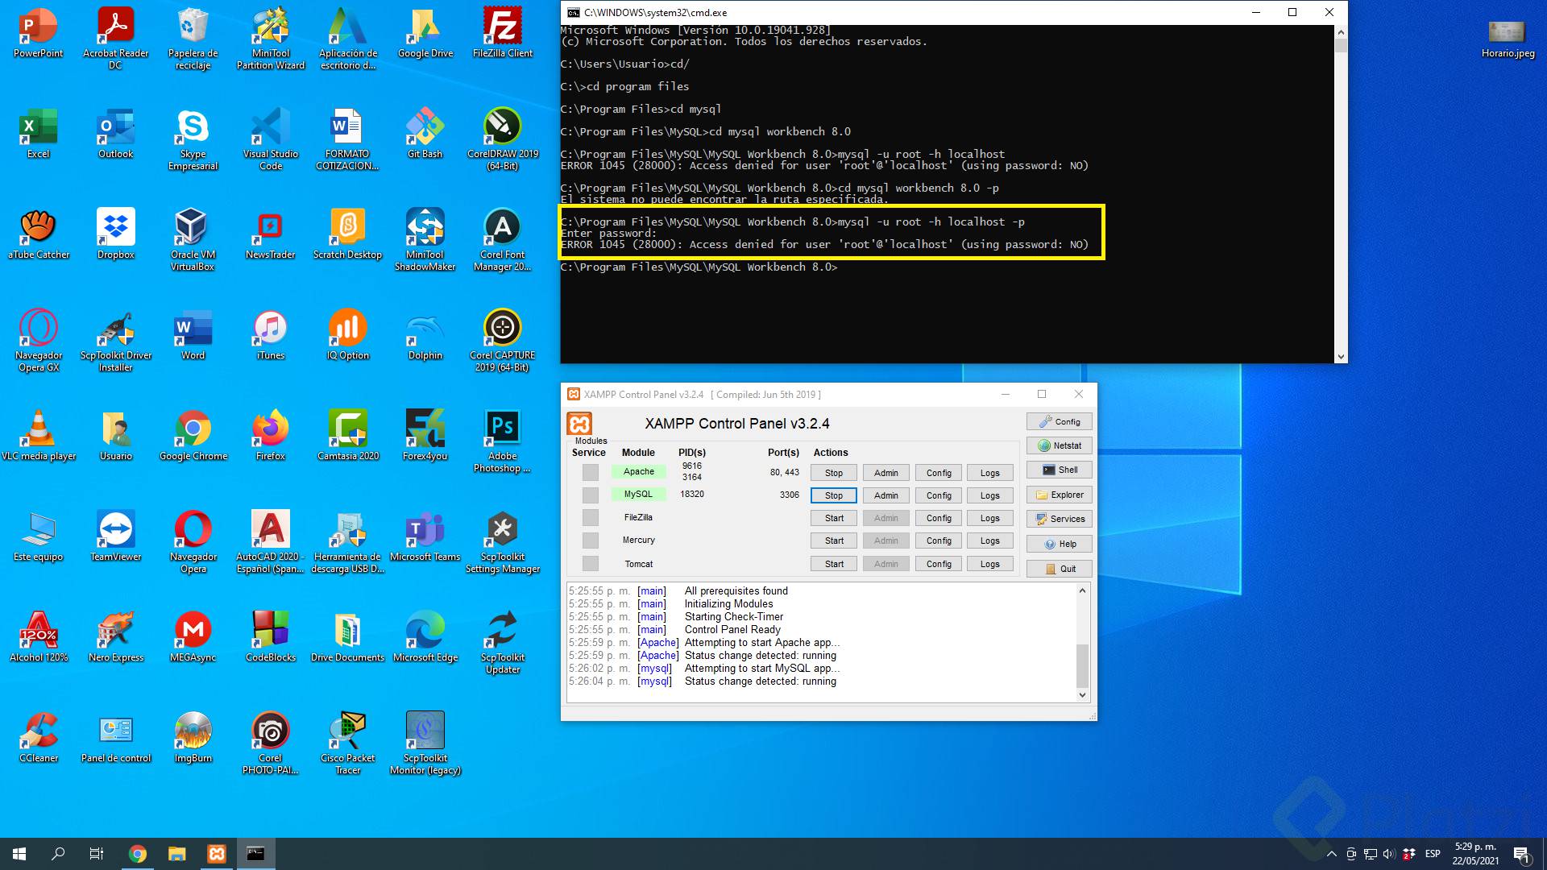
Task: Select the FileZilla Client desktop icon
Action: pos(502,34)
